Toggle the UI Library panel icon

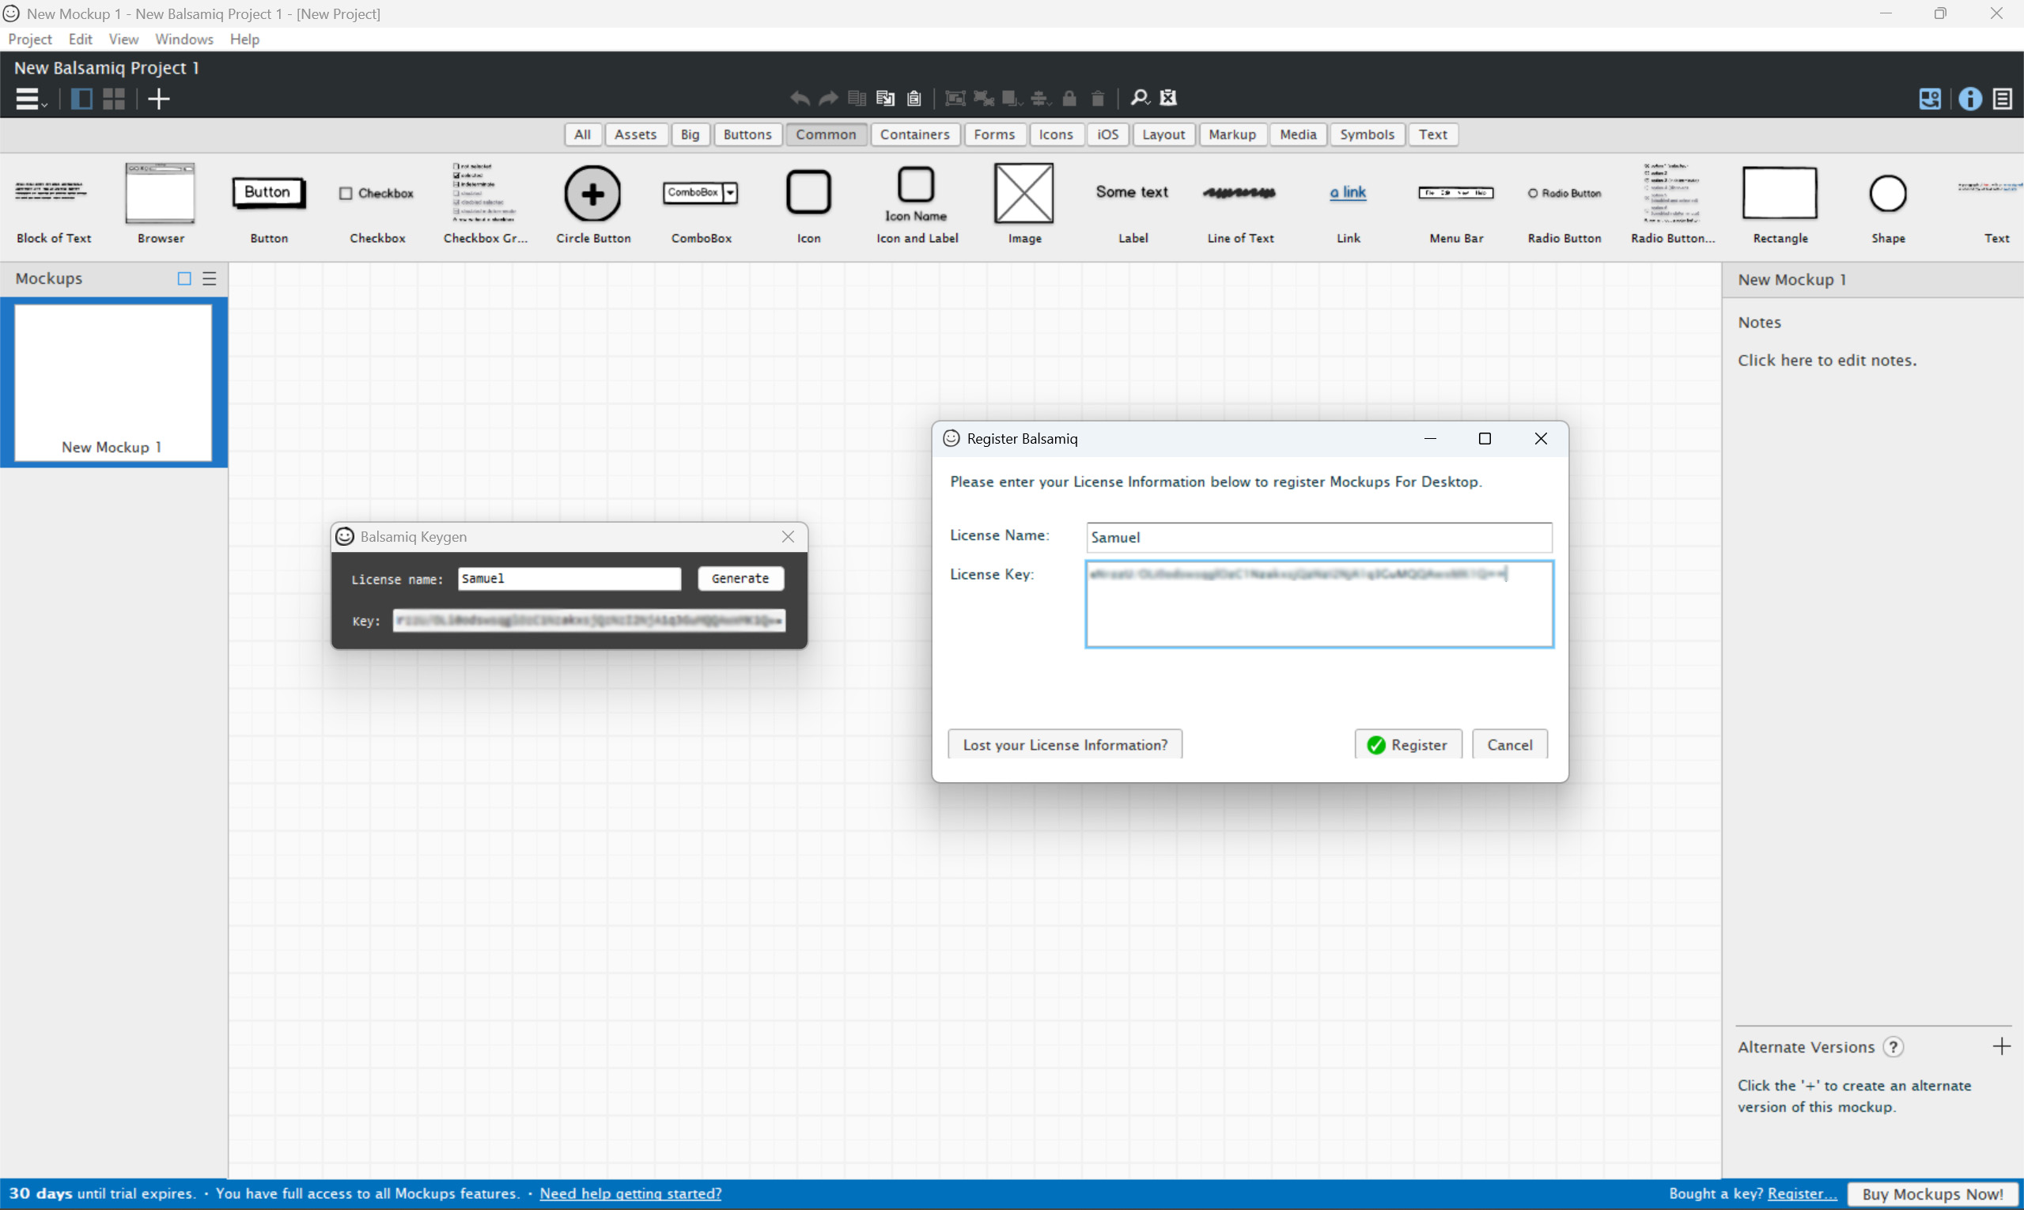tap(1929, 99)
